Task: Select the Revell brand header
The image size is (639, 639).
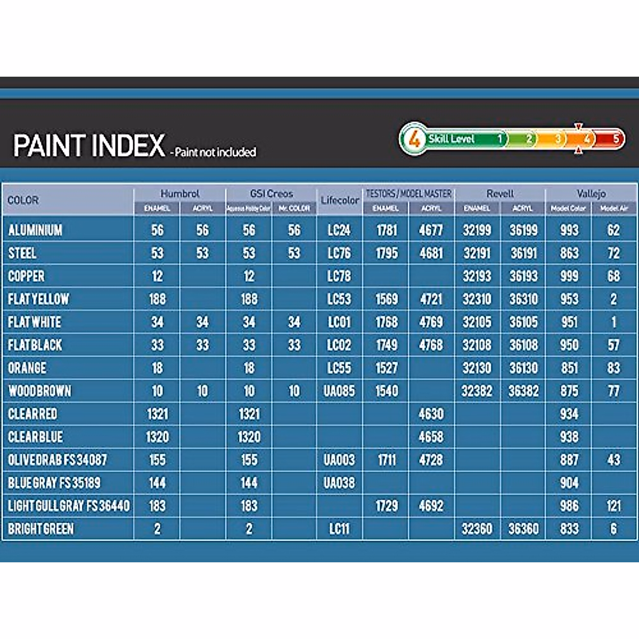Action: 500,194
